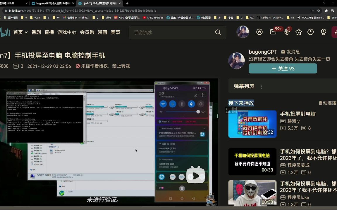337x210 pixels.
Task: Tap the 护眼宝 app icon in the notification
Action: (203, 134)
